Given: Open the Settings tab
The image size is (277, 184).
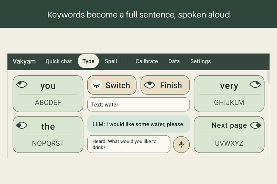Looking at the screenshot, I should 200,61.
